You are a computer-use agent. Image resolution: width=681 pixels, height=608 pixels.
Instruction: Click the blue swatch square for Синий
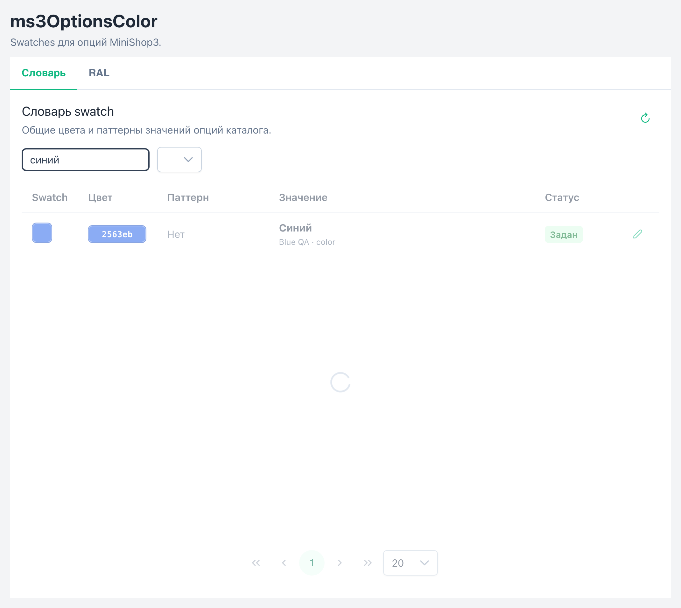pos(42,232)
